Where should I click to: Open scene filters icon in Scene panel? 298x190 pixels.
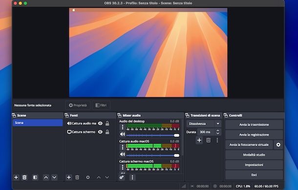35,177
